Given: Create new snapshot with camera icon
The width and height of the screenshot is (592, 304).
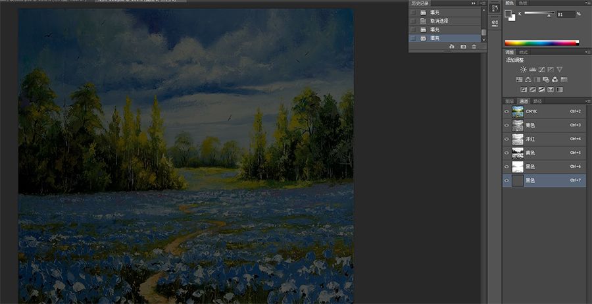Looking at the screenshot, I should (463, 47).
